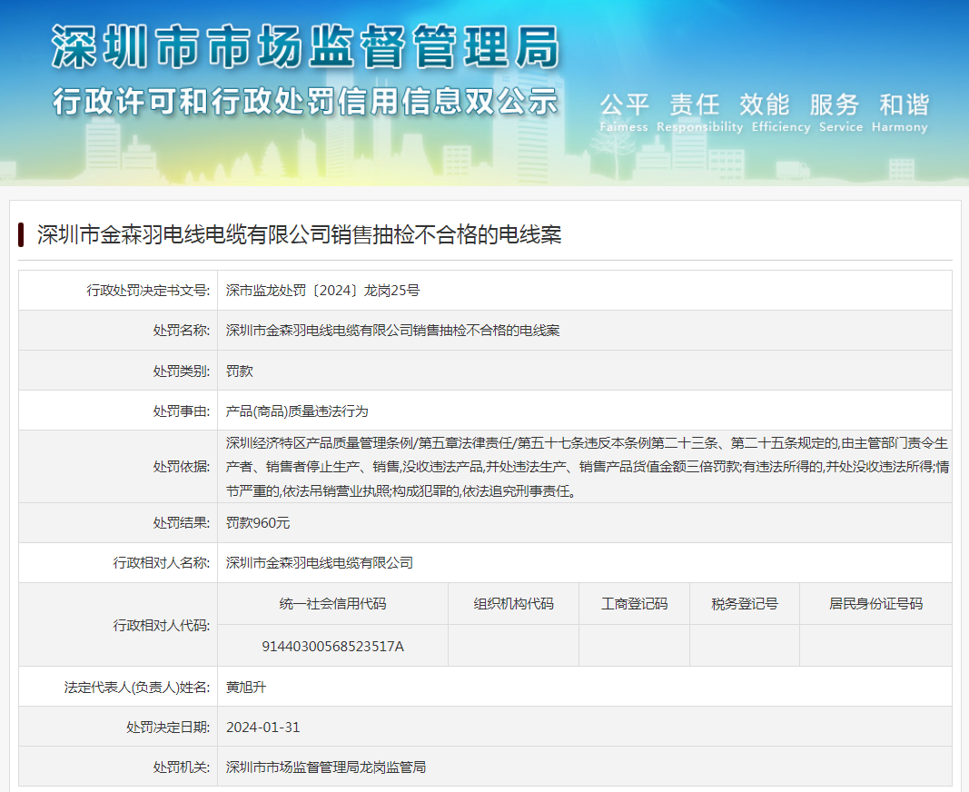
Task: Select the 处罚依据 legal basis paragraph
Action: tap(587, 467)
